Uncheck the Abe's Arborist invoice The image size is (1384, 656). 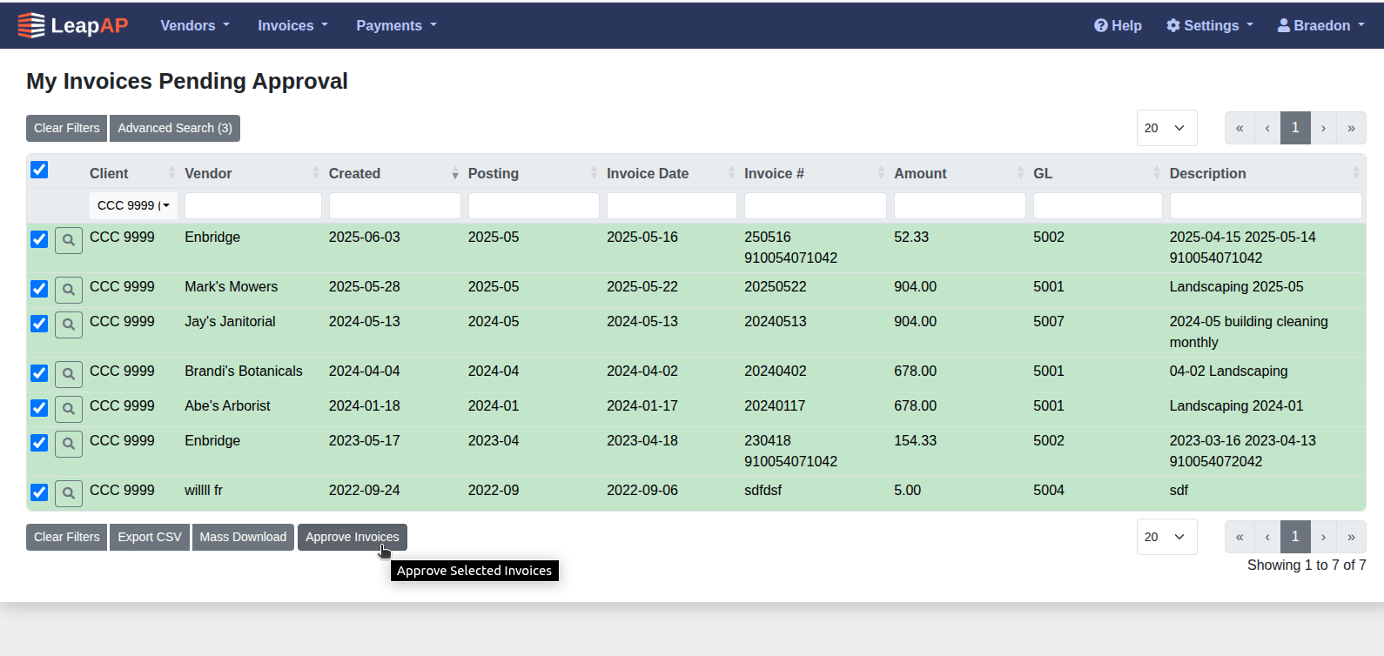pyautogui.click(x=39, y=408)
